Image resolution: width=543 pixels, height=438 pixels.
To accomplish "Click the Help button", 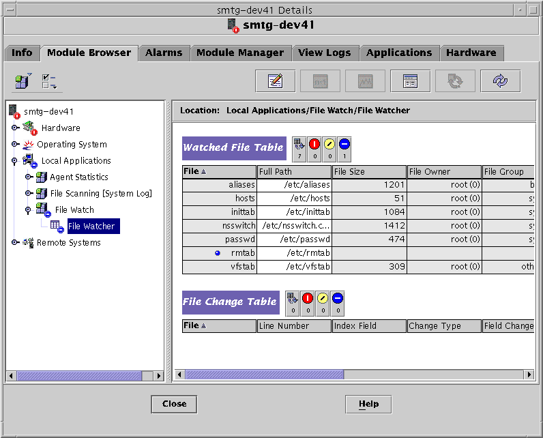I will point(368,404).
